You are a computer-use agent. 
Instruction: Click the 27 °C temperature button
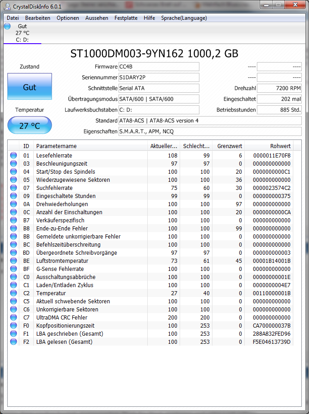[30, 125]
